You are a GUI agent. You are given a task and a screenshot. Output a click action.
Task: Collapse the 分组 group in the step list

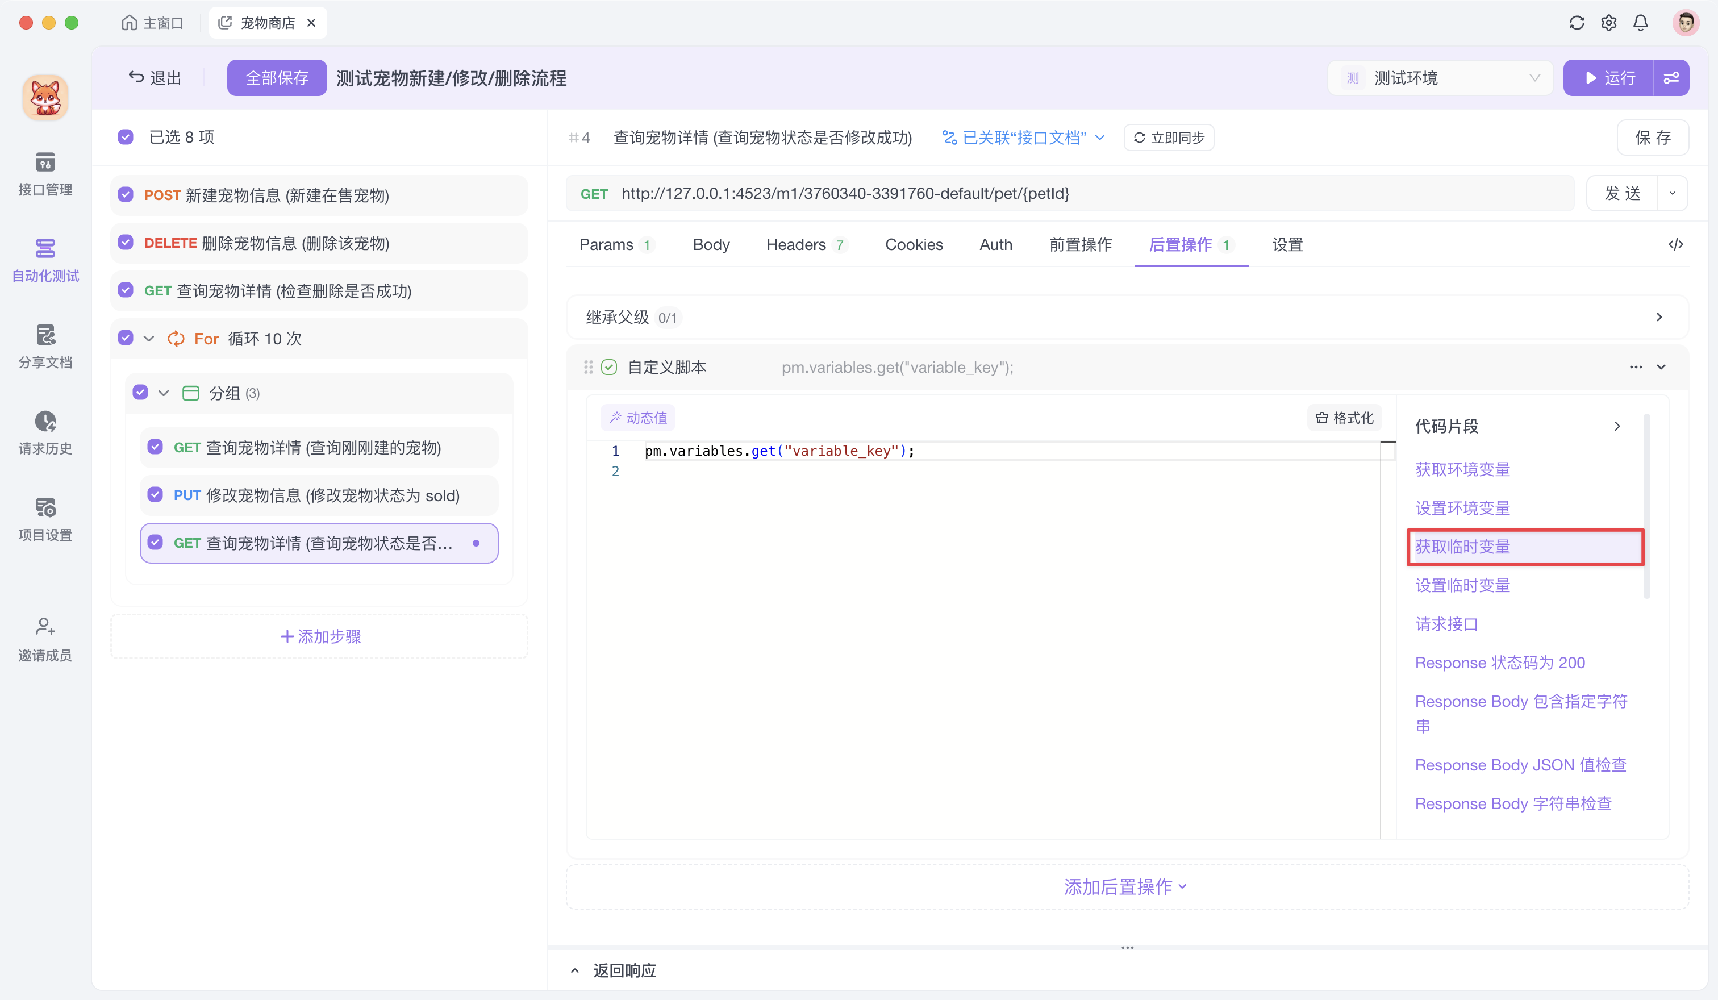tap(164, 393)
